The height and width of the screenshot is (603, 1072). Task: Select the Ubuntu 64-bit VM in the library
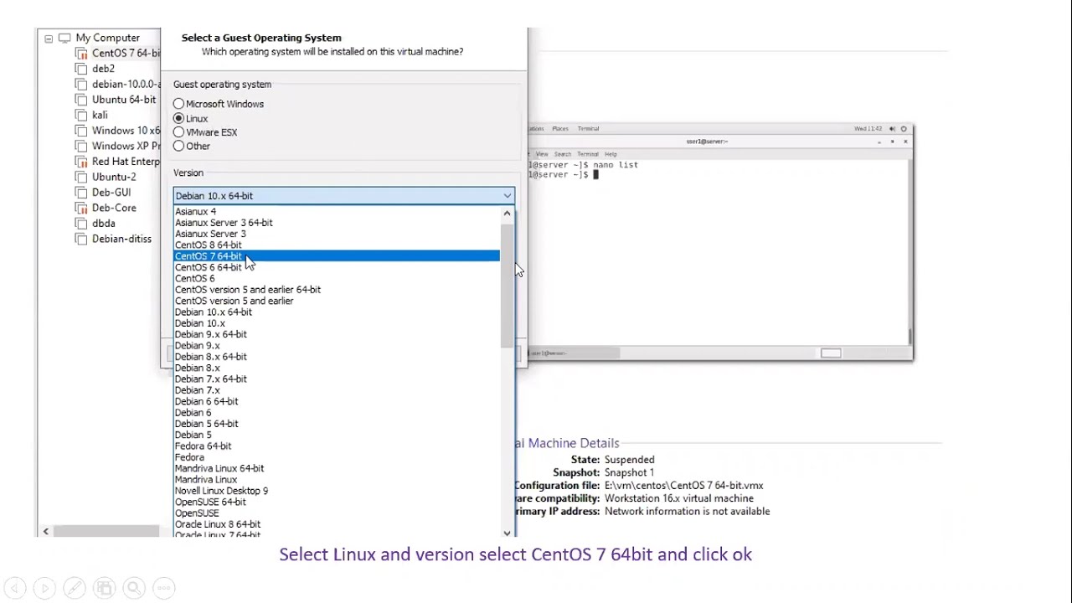[124, 100]
